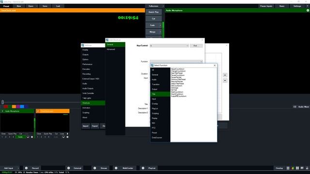Open Record settings gear icon
This screenshot has width=310, height=174.
point(26,168)
